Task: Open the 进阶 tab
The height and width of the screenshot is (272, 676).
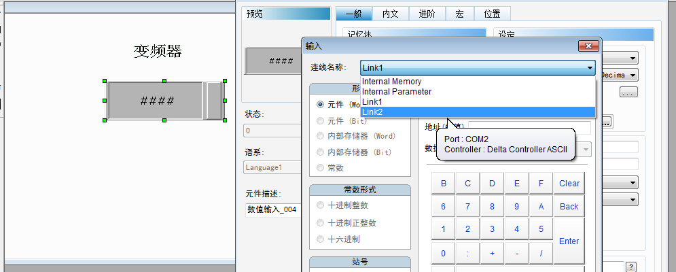Action: (427, 14)
